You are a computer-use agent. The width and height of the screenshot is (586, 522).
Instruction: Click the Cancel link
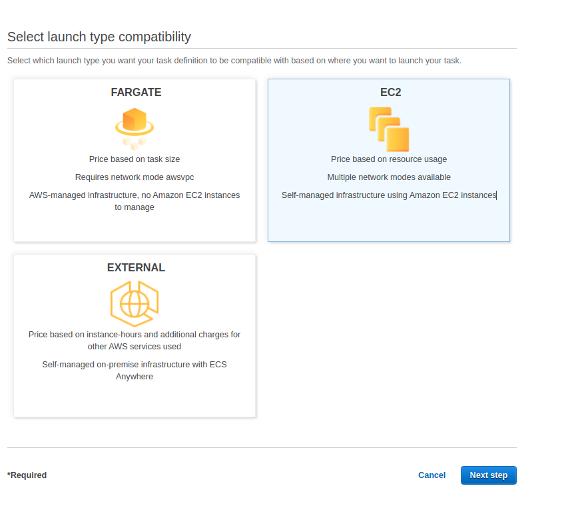(x=432, y=475)
